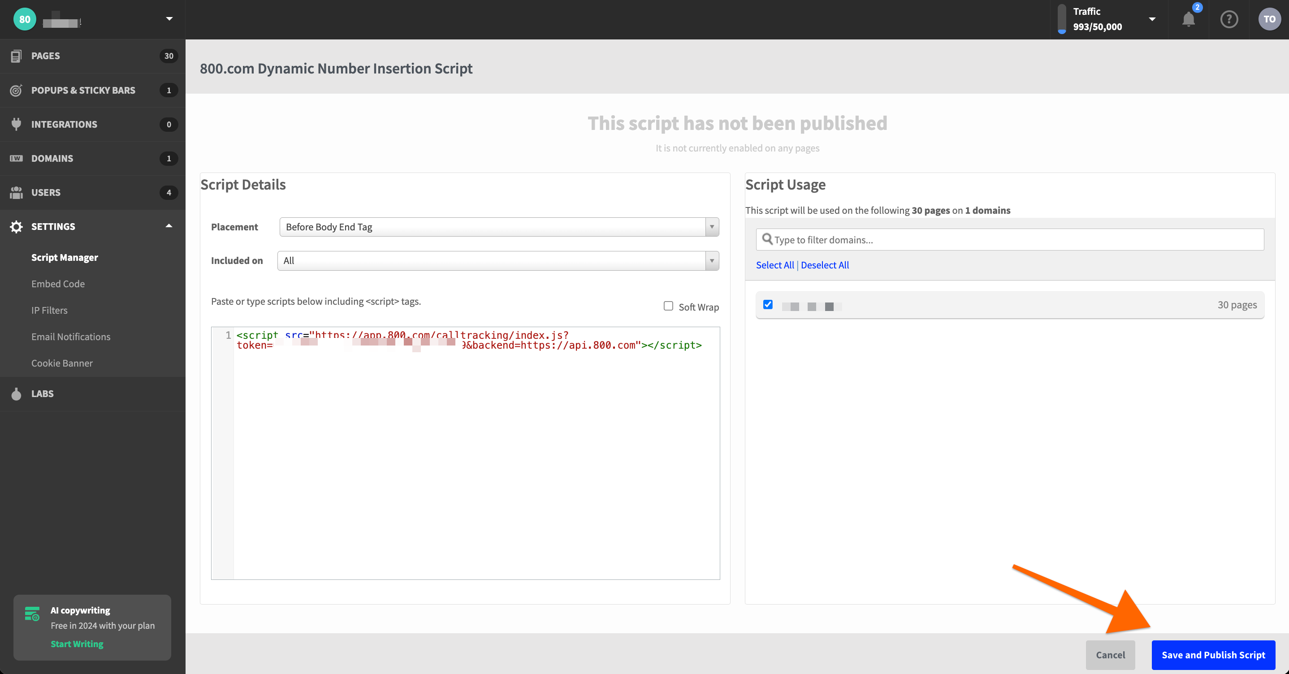Click Save and Publish Script button
1289x674 pixels.
click(1213, 655)
